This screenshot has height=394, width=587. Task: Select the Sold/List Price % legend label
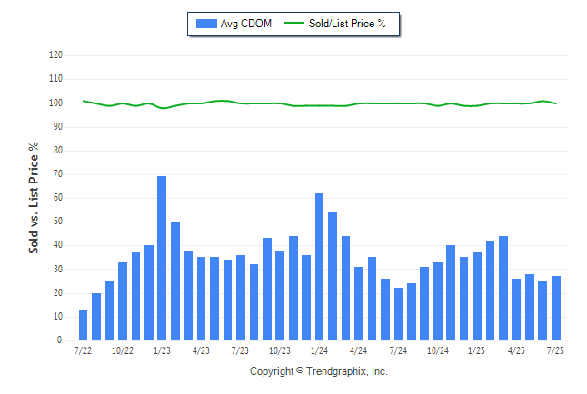pos(347,24)
